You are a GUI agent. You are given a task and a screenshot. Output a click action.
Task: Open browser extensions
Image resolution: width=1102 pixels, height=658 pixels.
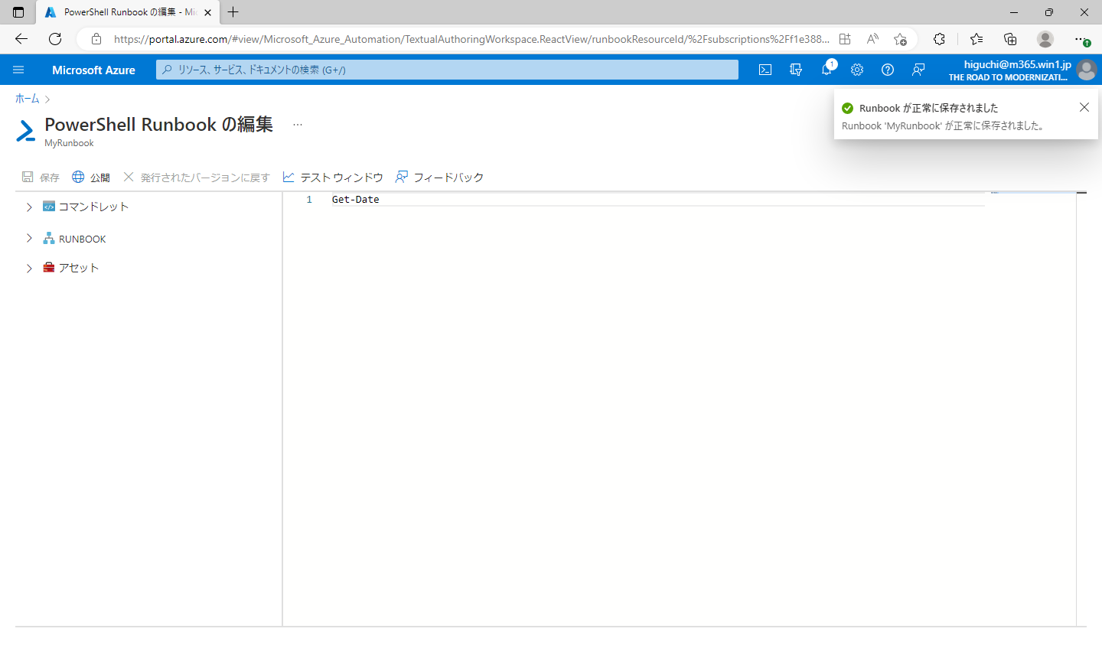pyautogui.click(x=939, y=39)
